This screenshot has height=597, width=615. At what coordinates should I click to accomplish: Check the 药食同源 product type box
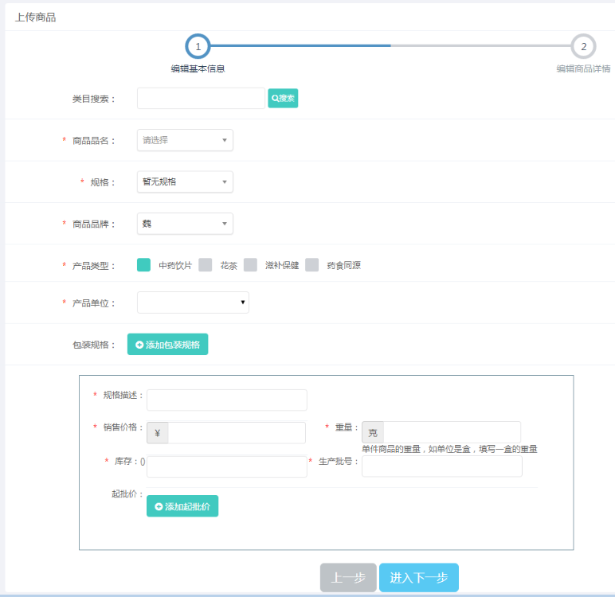point(311,265)
